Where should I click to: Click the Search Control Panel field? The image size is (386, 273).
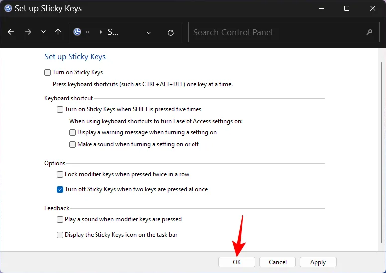tap(284, 32)
